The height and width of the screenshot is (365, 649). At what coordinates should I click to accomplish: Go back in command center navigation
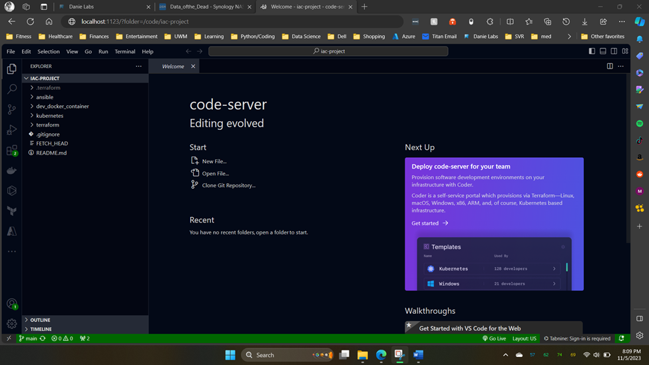click(188, 51)
